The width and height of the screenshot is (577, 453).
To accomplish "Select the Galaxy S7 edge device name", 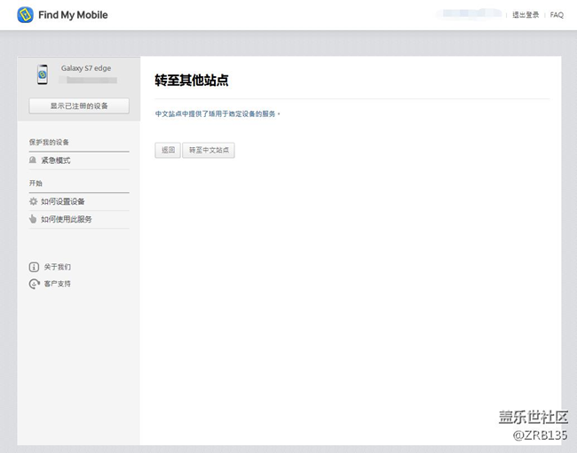I will coord(86,68).
